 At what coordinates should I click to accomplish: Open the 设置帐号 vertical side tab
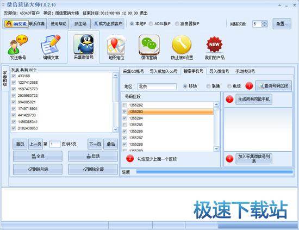(x=5, y=79)
